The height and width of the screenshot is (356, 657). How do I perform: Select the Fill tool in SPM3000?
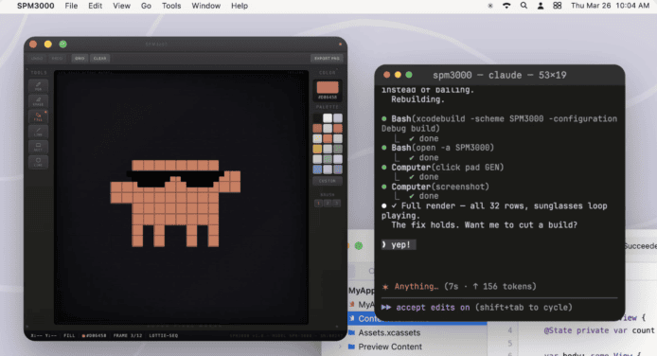pyautogui.click(x=38, y=116)
